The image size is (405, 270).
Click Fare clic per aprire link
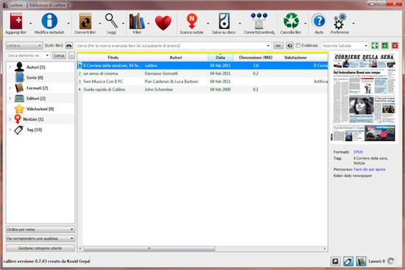click(370, 169)
